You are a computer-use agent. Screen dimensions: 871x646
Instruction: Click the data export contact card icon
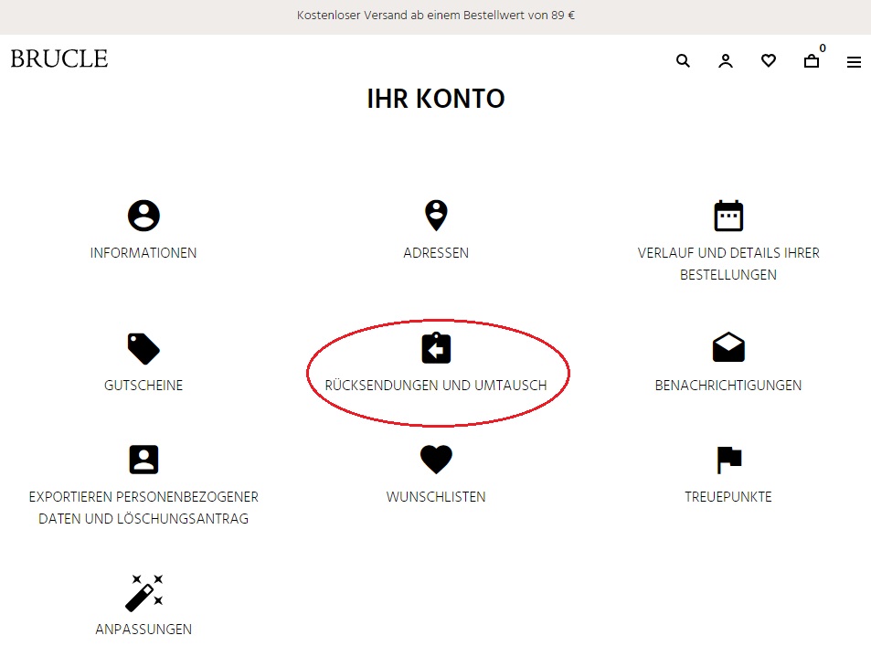point(143,460)
